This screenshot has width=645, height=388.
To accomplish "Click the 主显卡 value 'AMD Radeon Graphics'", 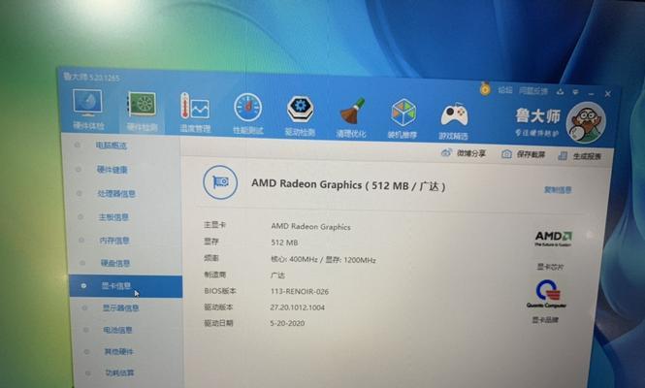I will coord(310,226).
